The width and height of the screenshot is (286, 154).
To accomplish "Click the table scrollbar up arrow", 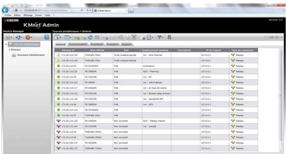I will (280, 50).
